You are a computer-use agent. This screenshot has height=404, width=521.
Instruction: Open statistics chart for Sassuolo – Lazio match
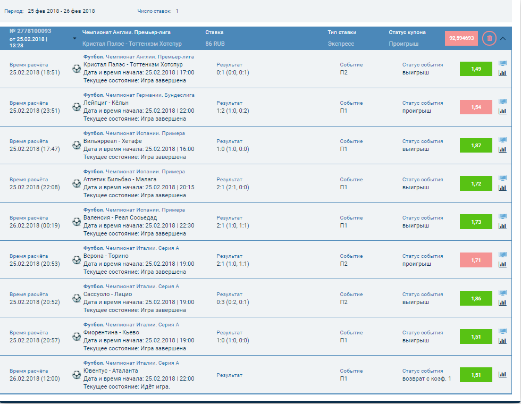point(502,303)
